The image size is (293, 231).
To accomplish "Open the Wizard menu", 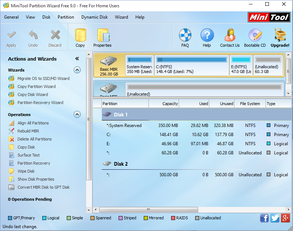I will pyautogui.click(x=122, y=17).
